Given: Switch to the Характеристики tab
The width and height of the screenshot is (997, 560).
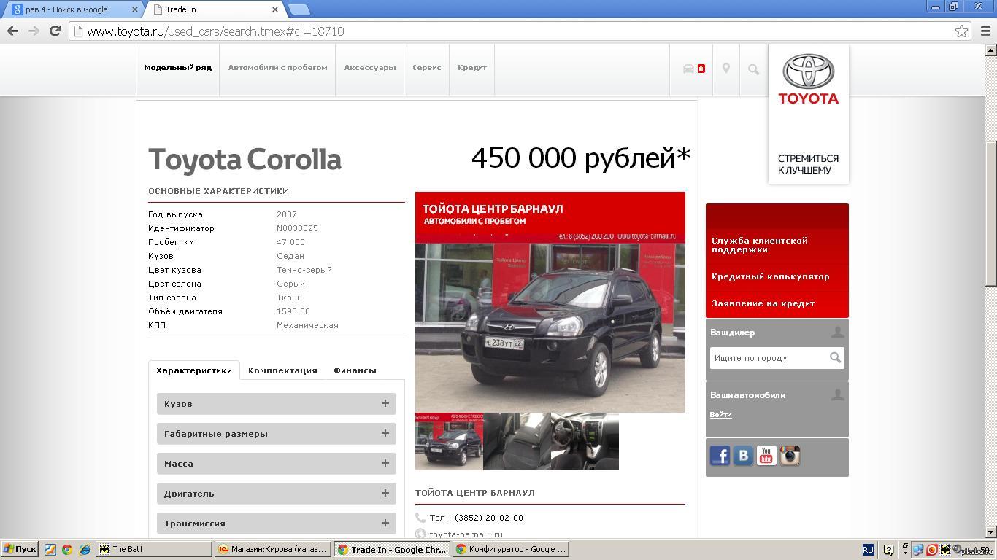Looking at the screenshot, I should coord(194,370).
